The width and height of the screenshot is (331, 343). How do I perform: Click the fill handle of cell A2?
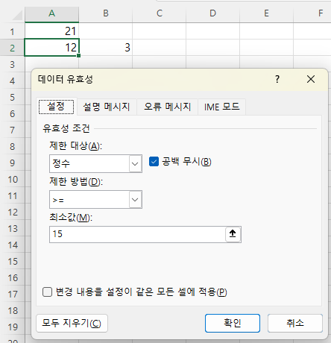point(79,56)
